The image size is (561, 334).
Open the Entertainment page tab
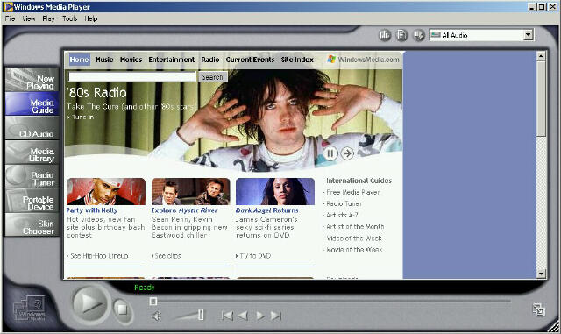[172, 60]
